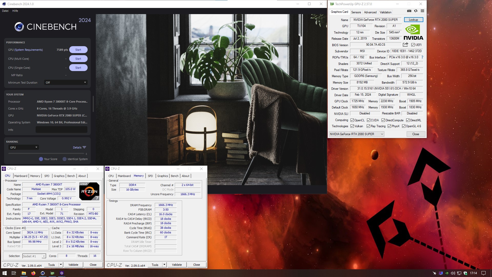
Task: Open the Minimum Test Duration dropdown
Action: click(x=66, y=83)
